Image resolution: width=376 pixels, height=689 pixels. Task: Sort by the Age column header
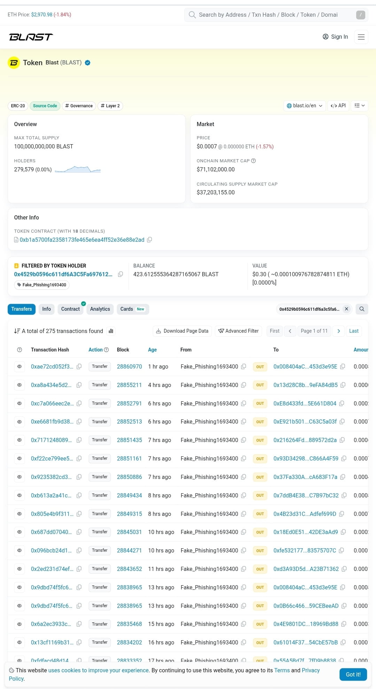point(152,350)
